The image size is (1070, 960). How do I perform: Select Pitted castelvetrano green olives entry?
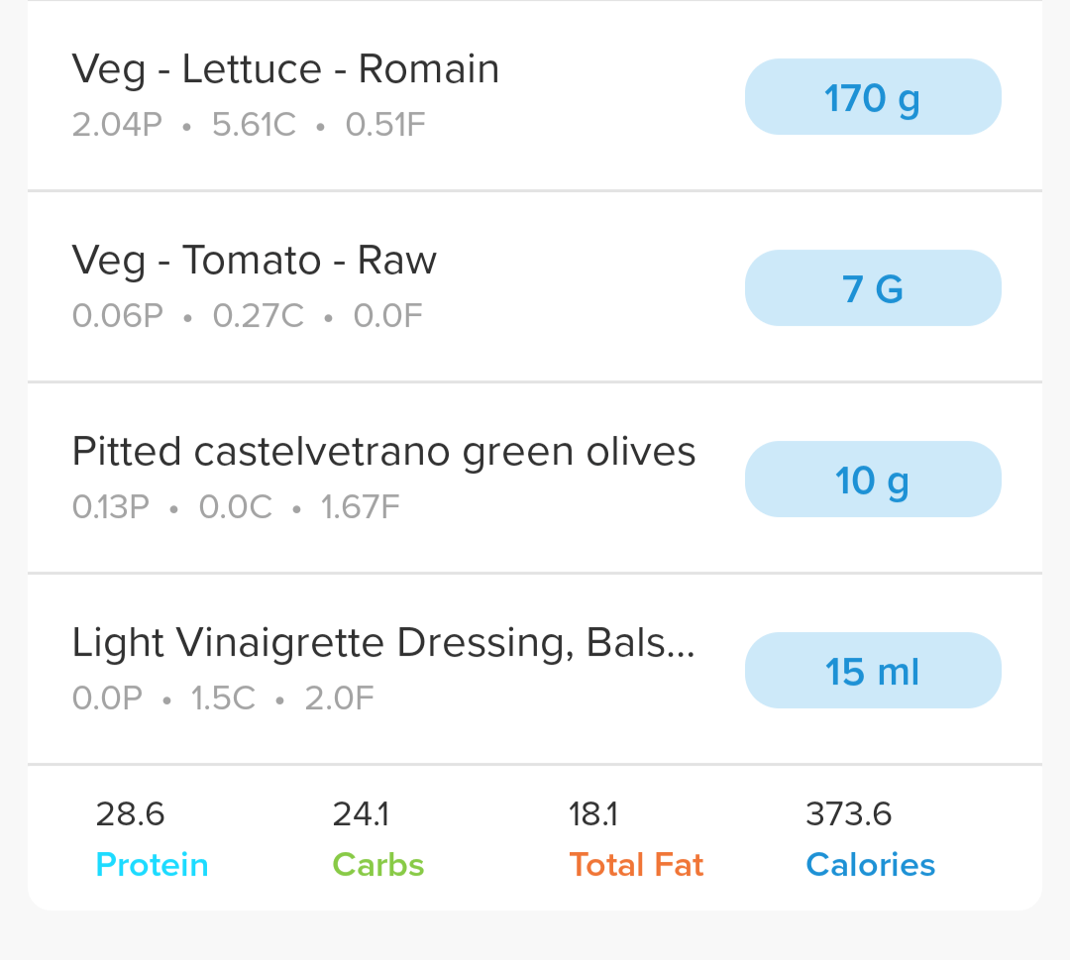(383, 452)
